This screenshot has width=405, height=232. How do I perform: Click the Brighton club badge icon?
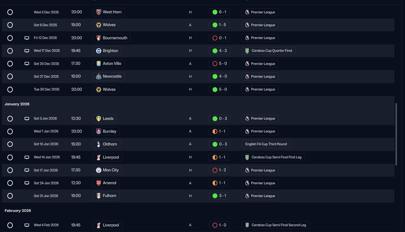[99, 51]
